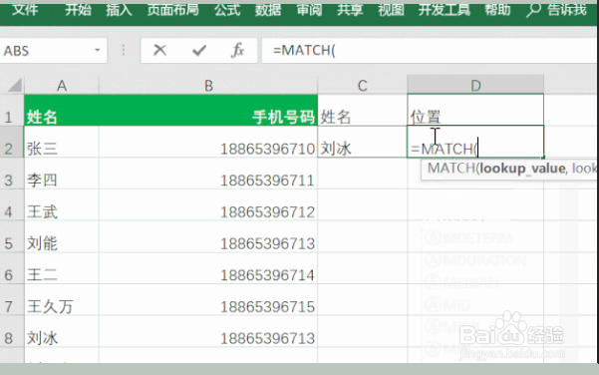Select cell A1 with green 姓名 header
Viewport: 599px width, 375px height.
(62, 110)
